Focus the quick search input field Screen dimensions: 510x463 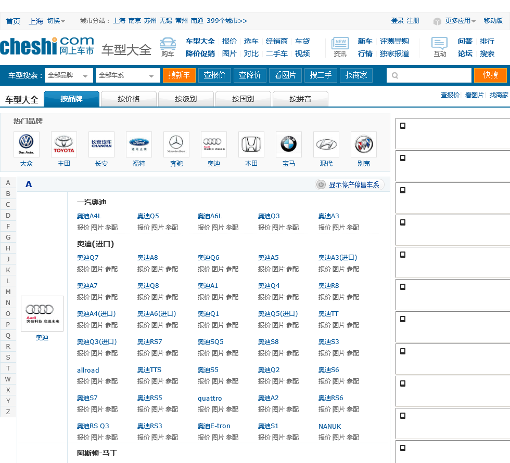429,75
